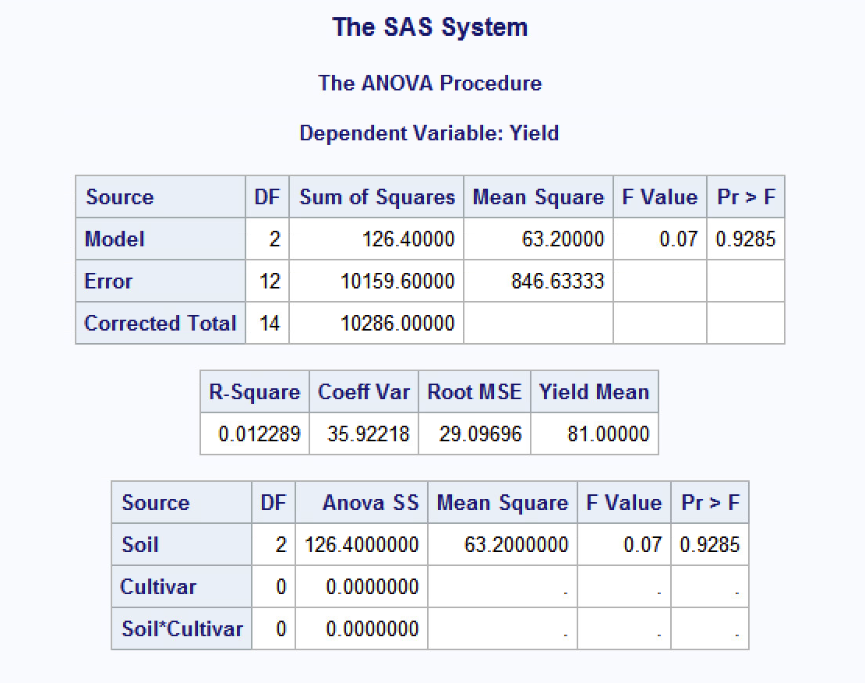The image size is (865, 683).
Task: Select the "Soil*Cultivar" interaction row label
Action: [182, 628]
